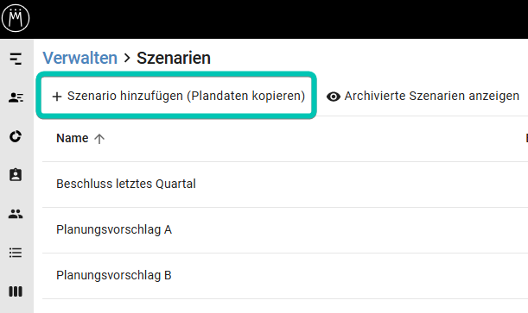Click the plus icon before Szenario hinzufügen

click(x=57, y=97)
